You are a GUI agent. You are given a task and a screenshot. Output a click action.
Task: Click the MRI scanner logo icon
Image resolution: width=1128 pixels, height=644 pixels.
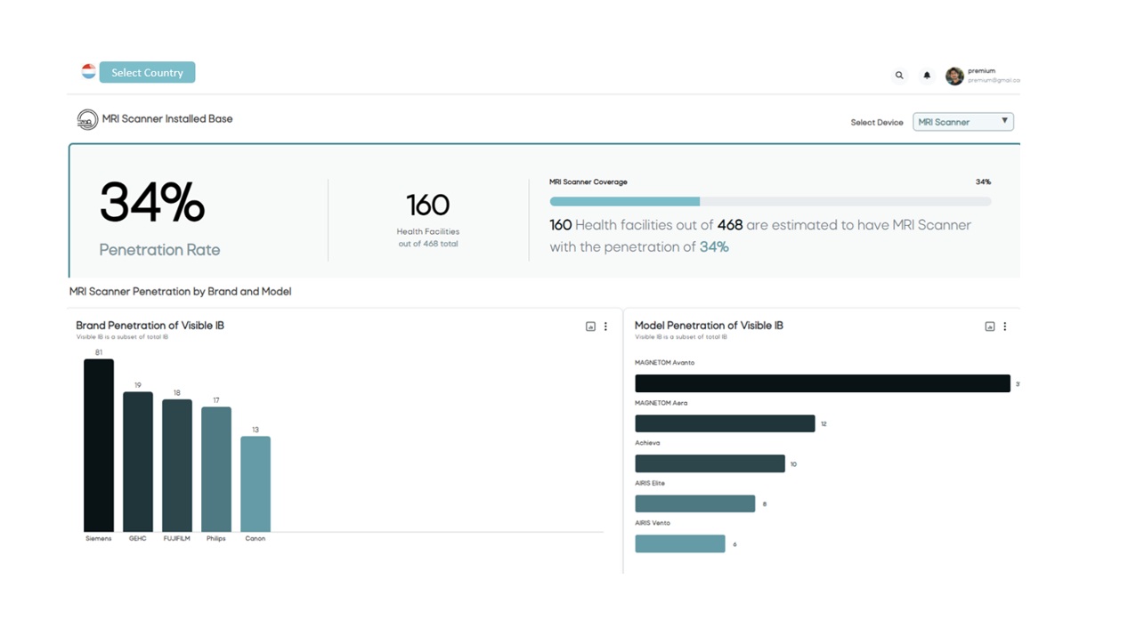pyautogui.click(x=86, y=117)
